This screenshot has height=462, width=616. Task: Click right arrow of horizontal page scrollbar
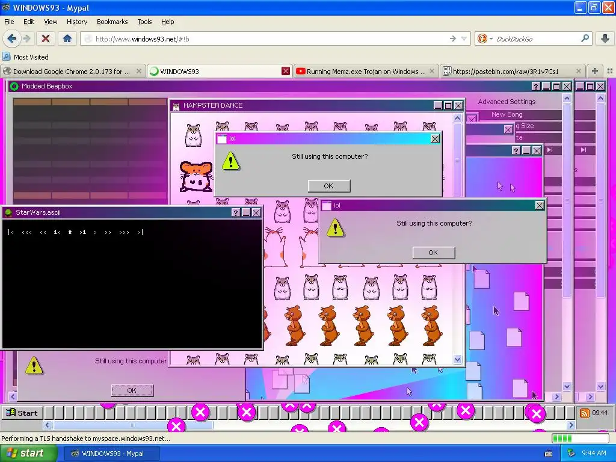(x=571, y=425)
